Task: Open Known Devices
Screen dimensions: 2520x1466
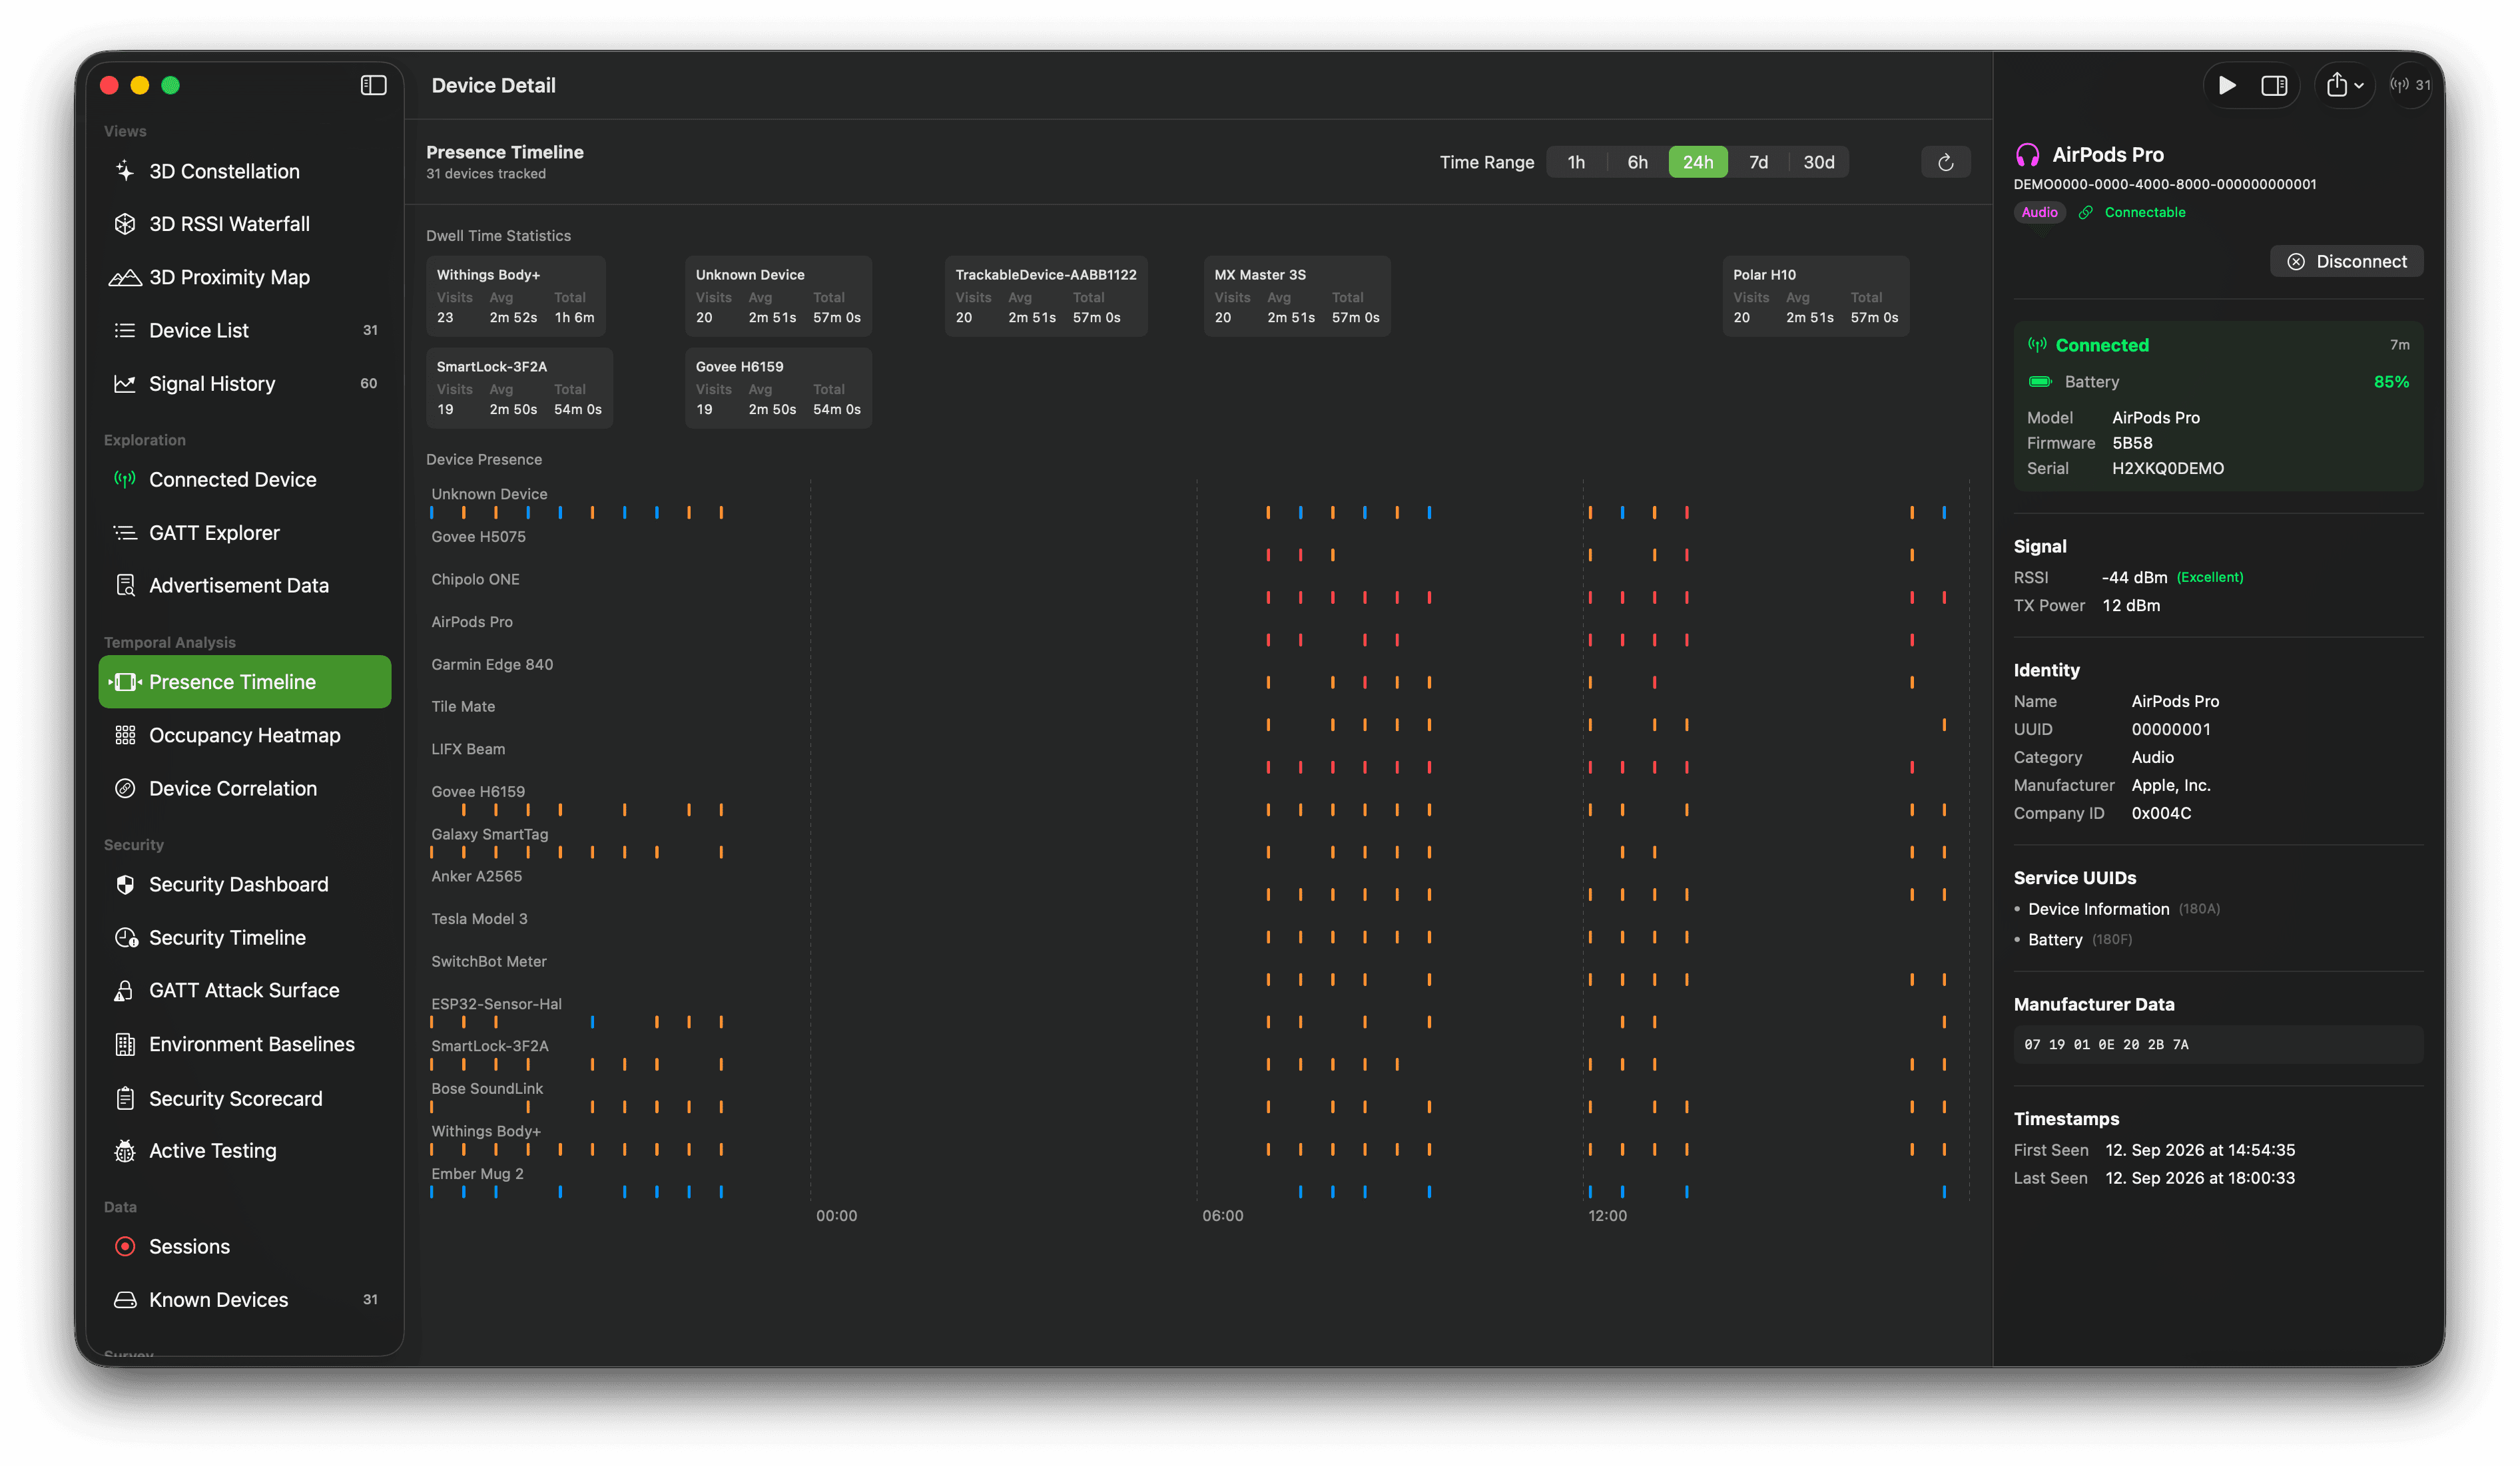Action: [244, 1299]
